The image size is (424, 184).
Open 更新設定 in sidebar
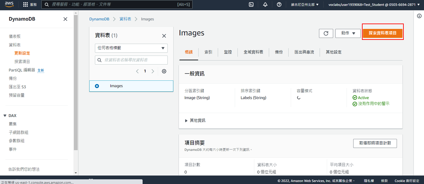pos(22,53)
